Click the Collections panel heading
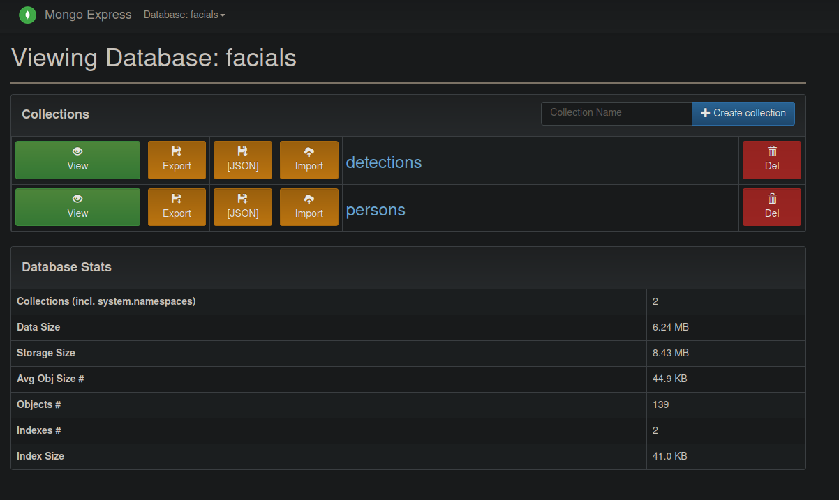Viewport: 839px width, 500px height. [56, 114]
